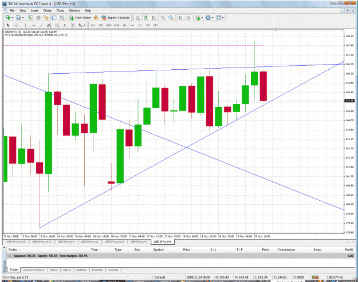Select the Text Label tool
The height and width of the screenshot is (282, 358).
click(72, 25)
